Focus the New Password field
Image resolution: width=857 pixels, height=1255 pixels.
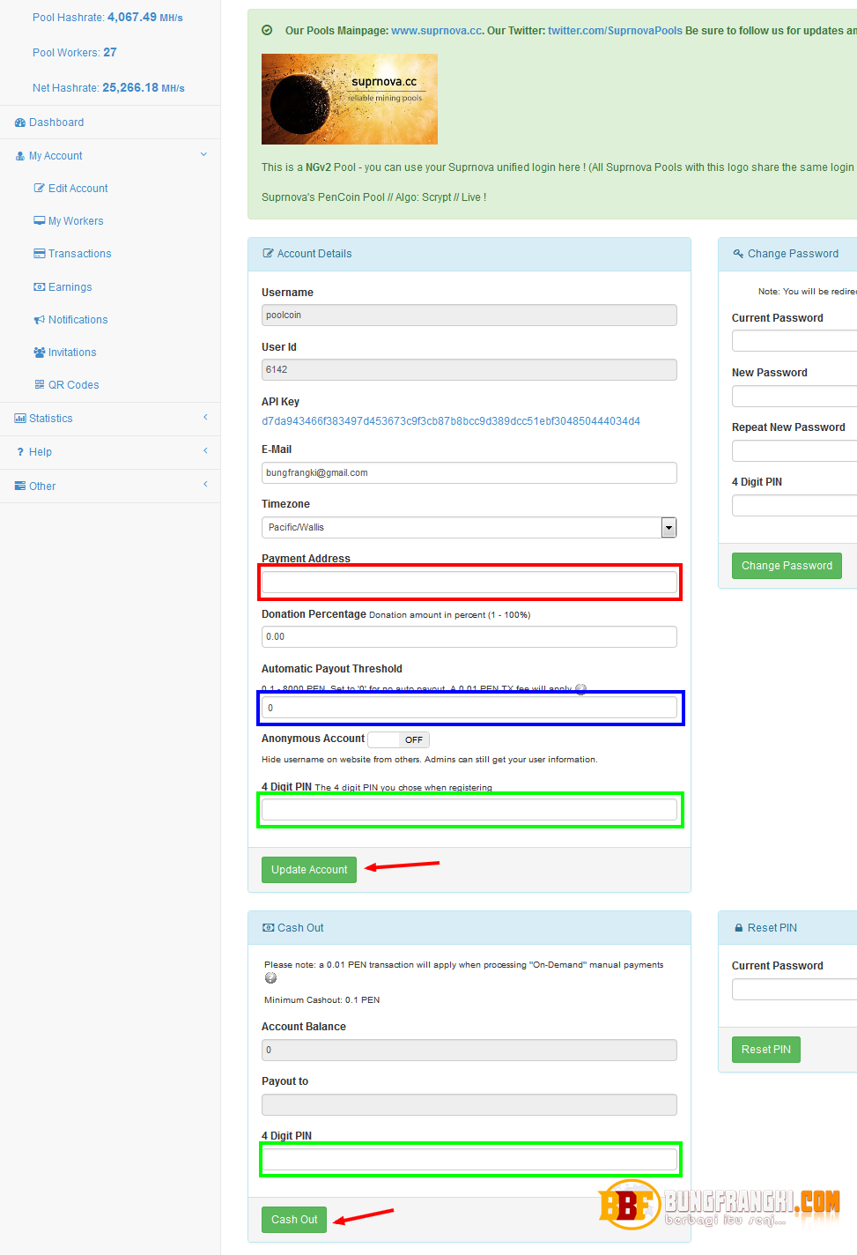pyautogui.click(x=794, y=396)
